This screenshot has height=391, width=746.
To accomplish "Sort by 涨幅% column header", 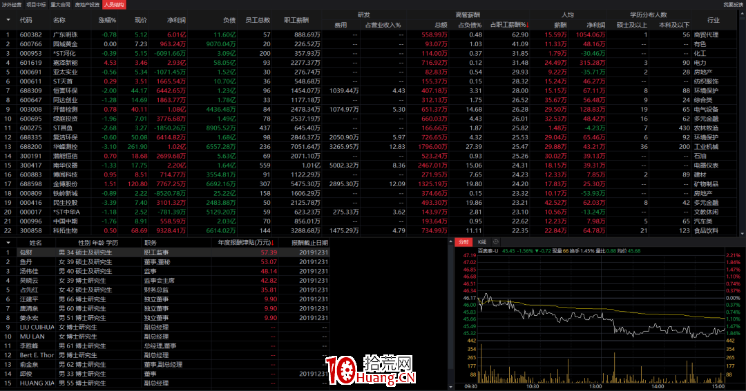I will [x=107, y=20].
